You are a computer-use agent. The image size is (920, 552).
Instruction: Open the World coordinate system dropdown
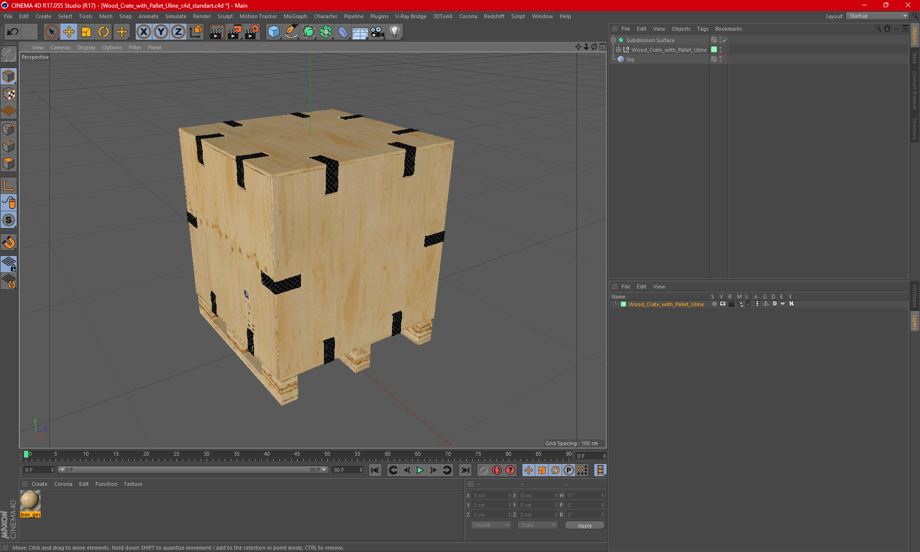point(491,525)
